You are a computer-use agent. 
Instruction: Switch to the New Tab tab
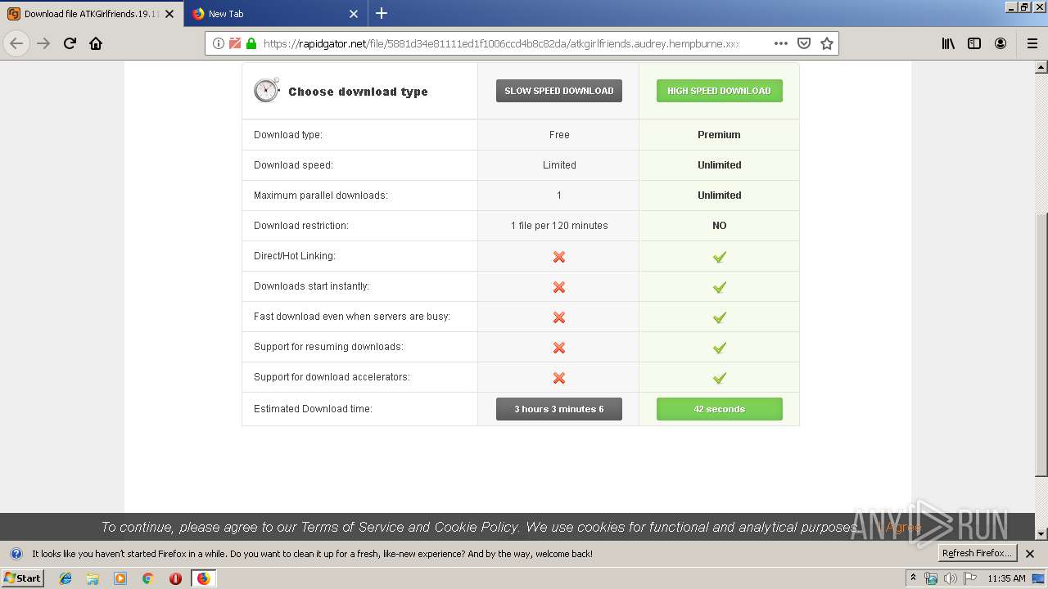tap(276, 14)
